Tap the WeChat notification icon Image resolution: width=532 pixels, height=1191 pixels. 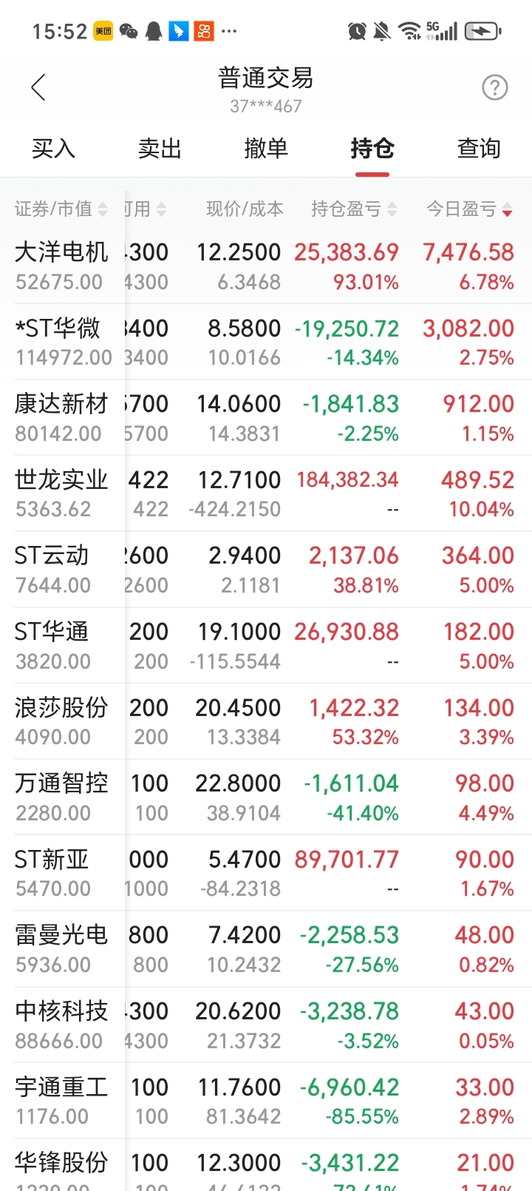(129, 31)
